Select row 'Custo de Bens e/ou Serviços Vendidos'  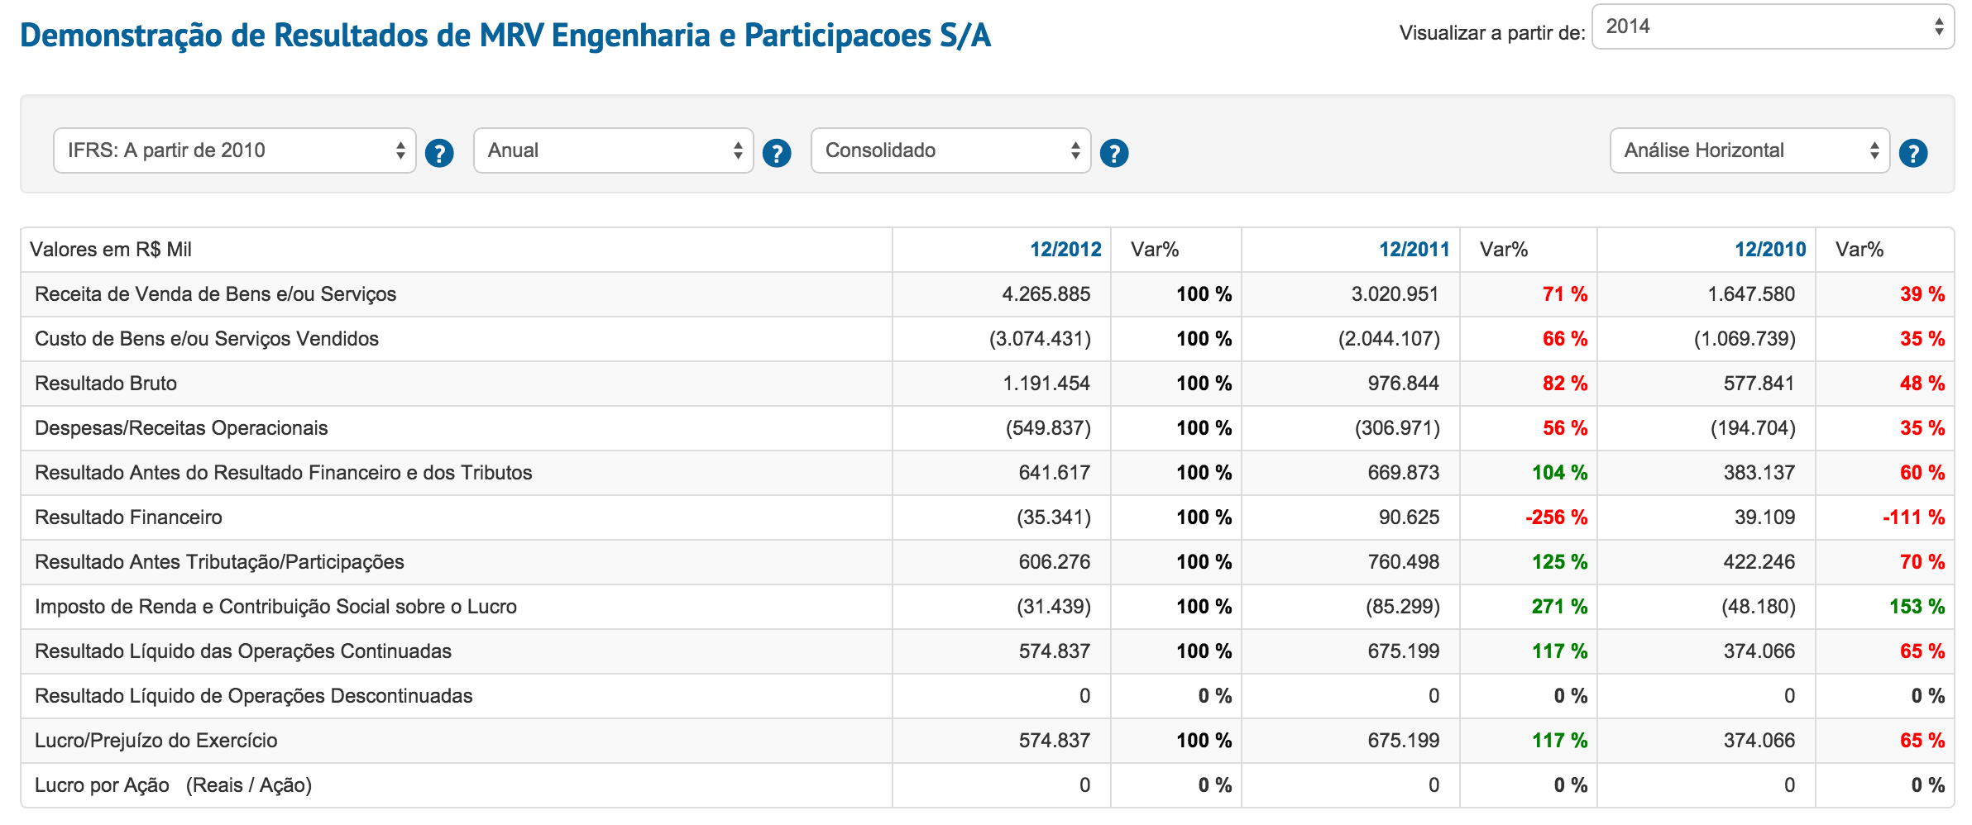pyautogui.click(x=988, y=339)
